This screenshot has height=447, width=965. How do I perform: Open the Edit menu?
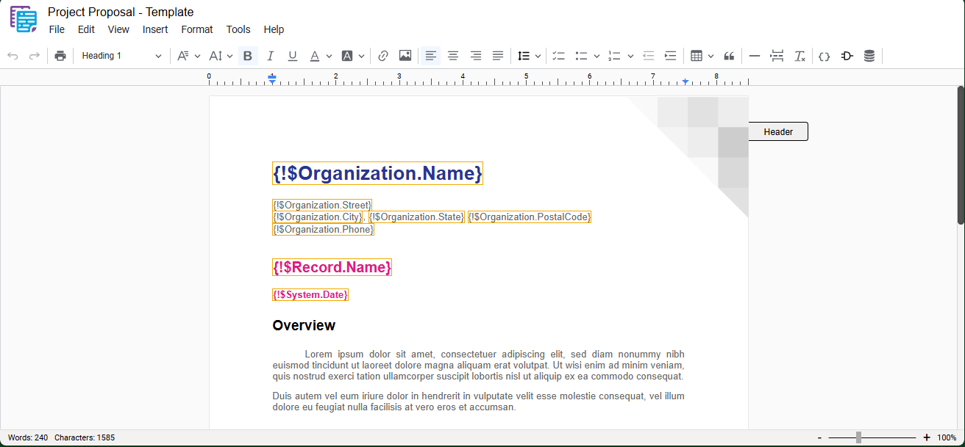coord(86,29)
